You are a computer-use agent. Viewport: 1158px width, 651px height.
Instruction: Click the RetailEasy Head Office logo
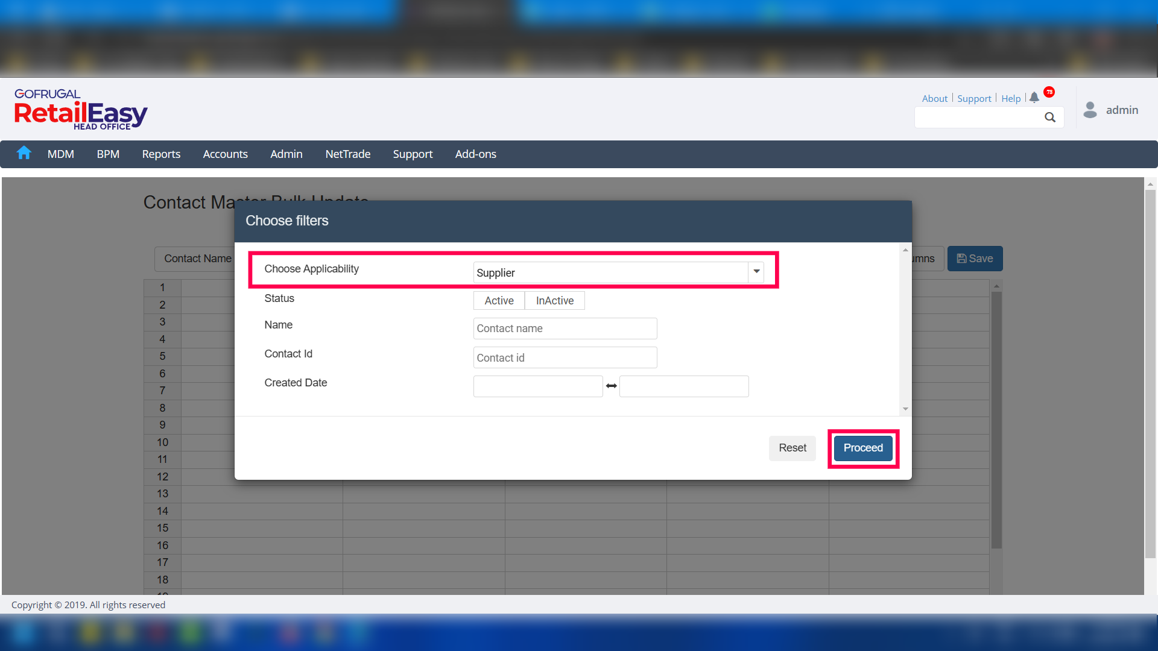pyautogui.click(x=81, y=110)
